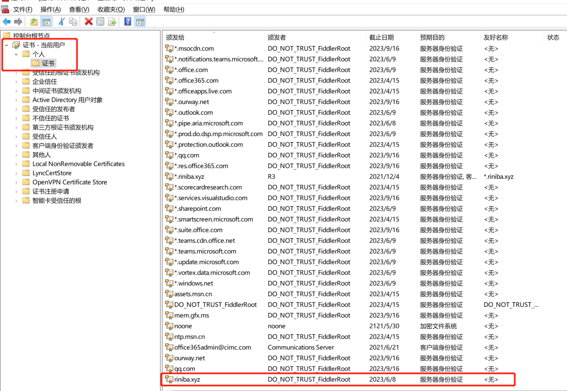This screenshot has width=567, height=391.
Task: Open the 文件 menu
Action: (x=23, y=9)
